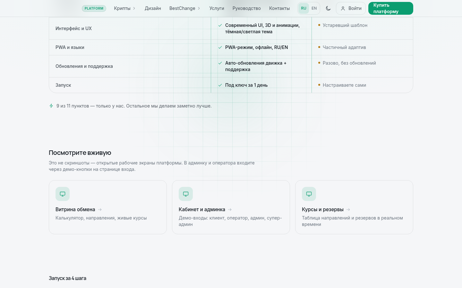
Task: Expand the Крипты menu chevron
Action: [x=134, y=8]
